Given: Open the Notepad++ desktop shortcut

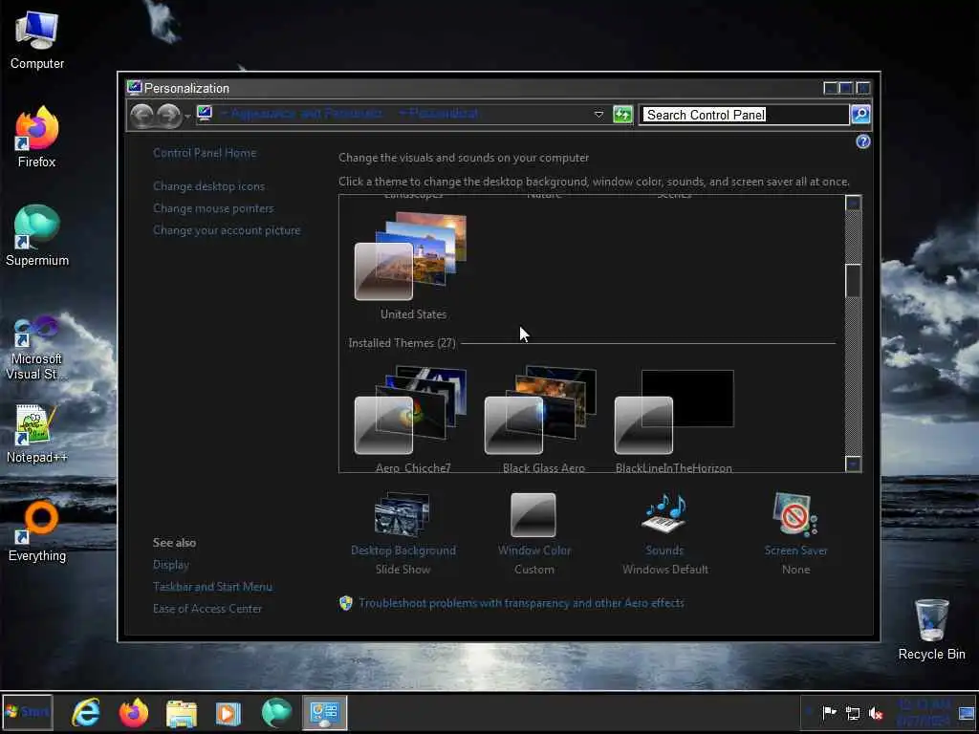Looking at the screenshot, I should [x=37, y=434].
